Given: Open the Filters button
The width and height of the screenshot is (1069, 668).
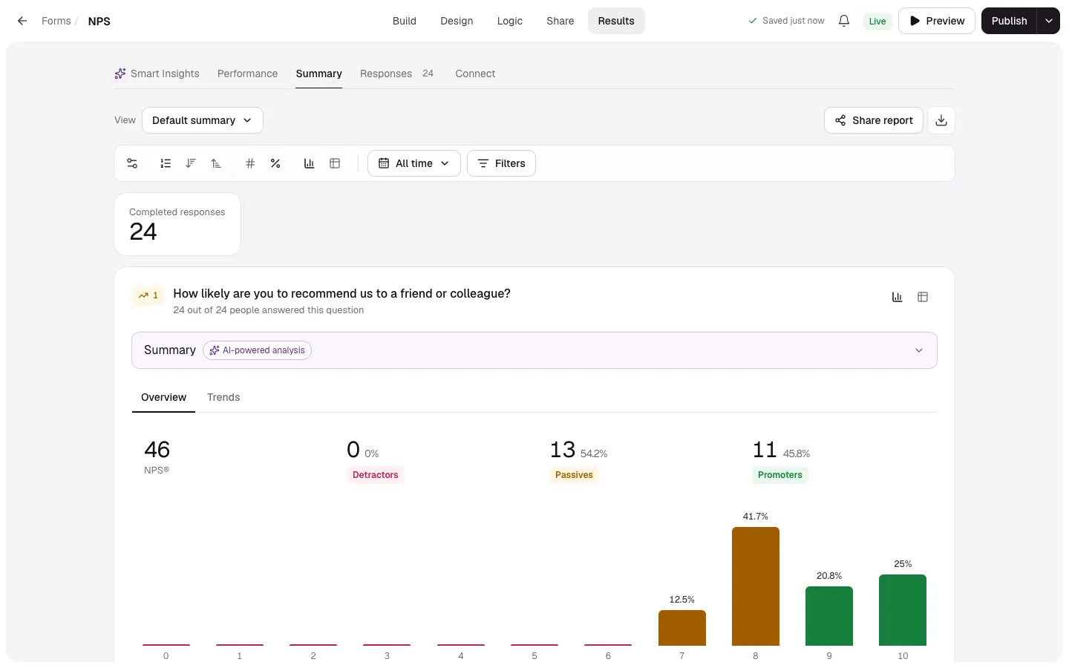Looking at the screenshot, I should click(501, 163).
